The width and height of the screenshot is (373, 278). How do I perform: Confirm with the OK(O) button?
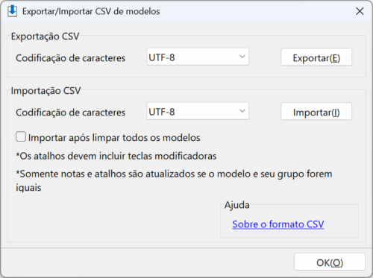(x=330, y=262)
